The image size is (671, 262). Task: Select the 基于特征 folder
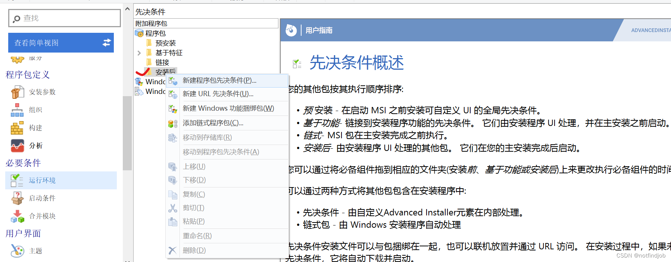click(x=169, y=53)
